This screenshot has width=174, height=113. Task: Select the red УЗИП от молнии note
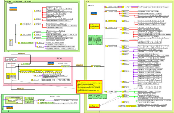coord(95,26)
